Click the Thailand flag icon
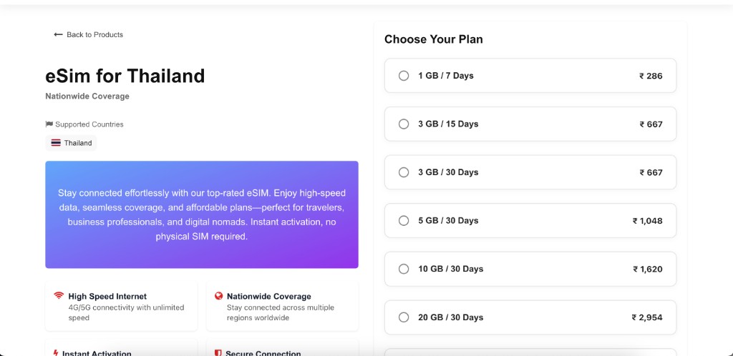Screen dimensions: 733x356 [56, 143]
